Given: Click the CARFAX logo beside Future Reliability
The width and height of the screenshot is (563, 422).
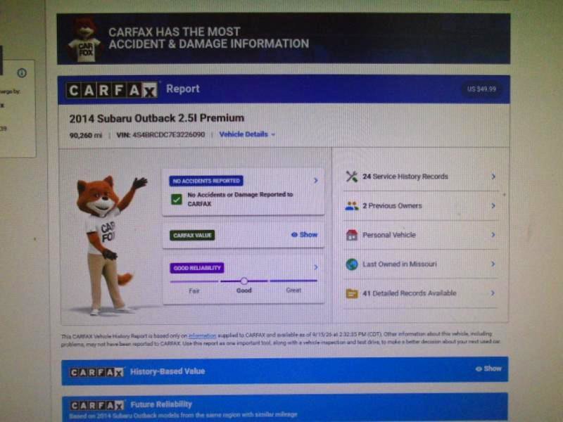Looking at the screenshot, I should coord(97,406).
